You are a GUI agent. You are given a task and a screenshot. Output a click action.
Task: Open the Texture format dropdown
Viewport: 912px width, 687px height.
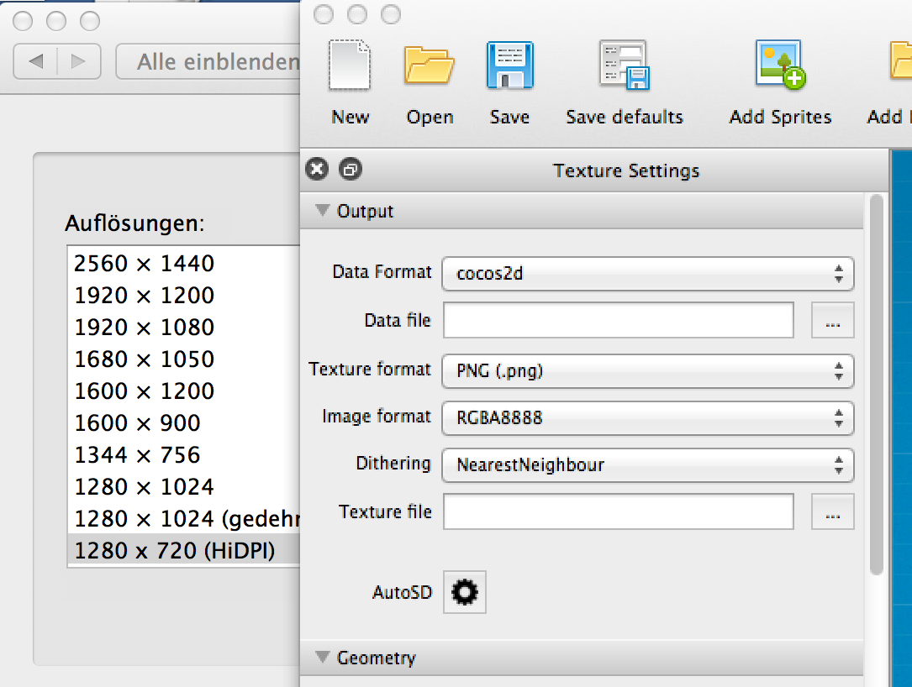click(x=647, y=371)
